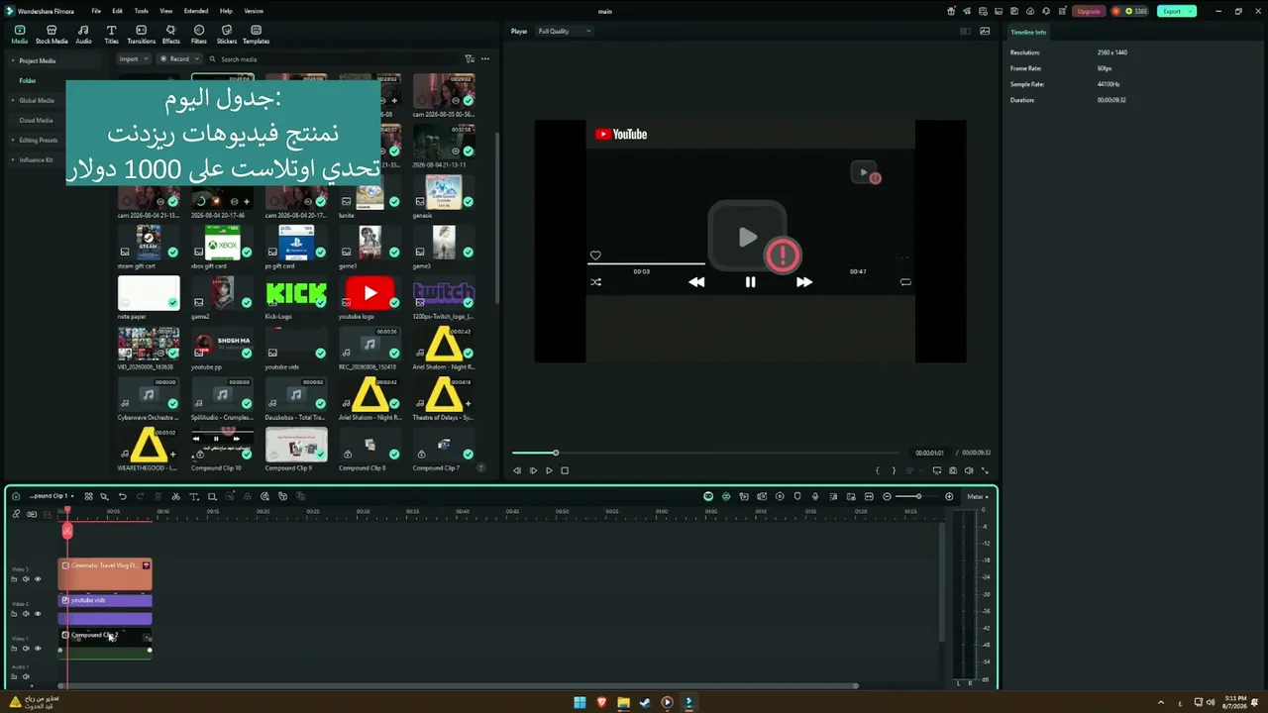Click timeline zoom in plus button
The image size is (1268, 713).
949,496
